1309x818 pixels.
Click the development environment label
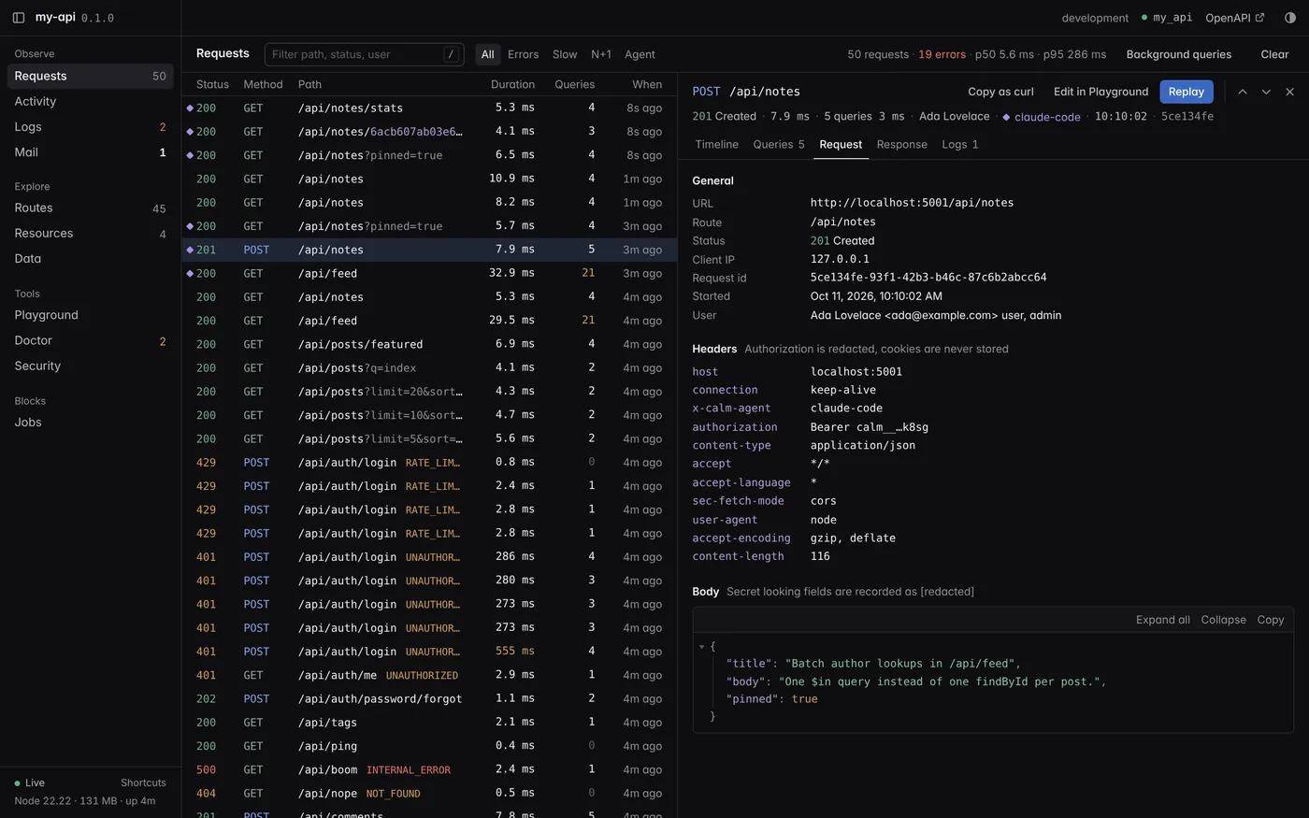point(1095,18)
